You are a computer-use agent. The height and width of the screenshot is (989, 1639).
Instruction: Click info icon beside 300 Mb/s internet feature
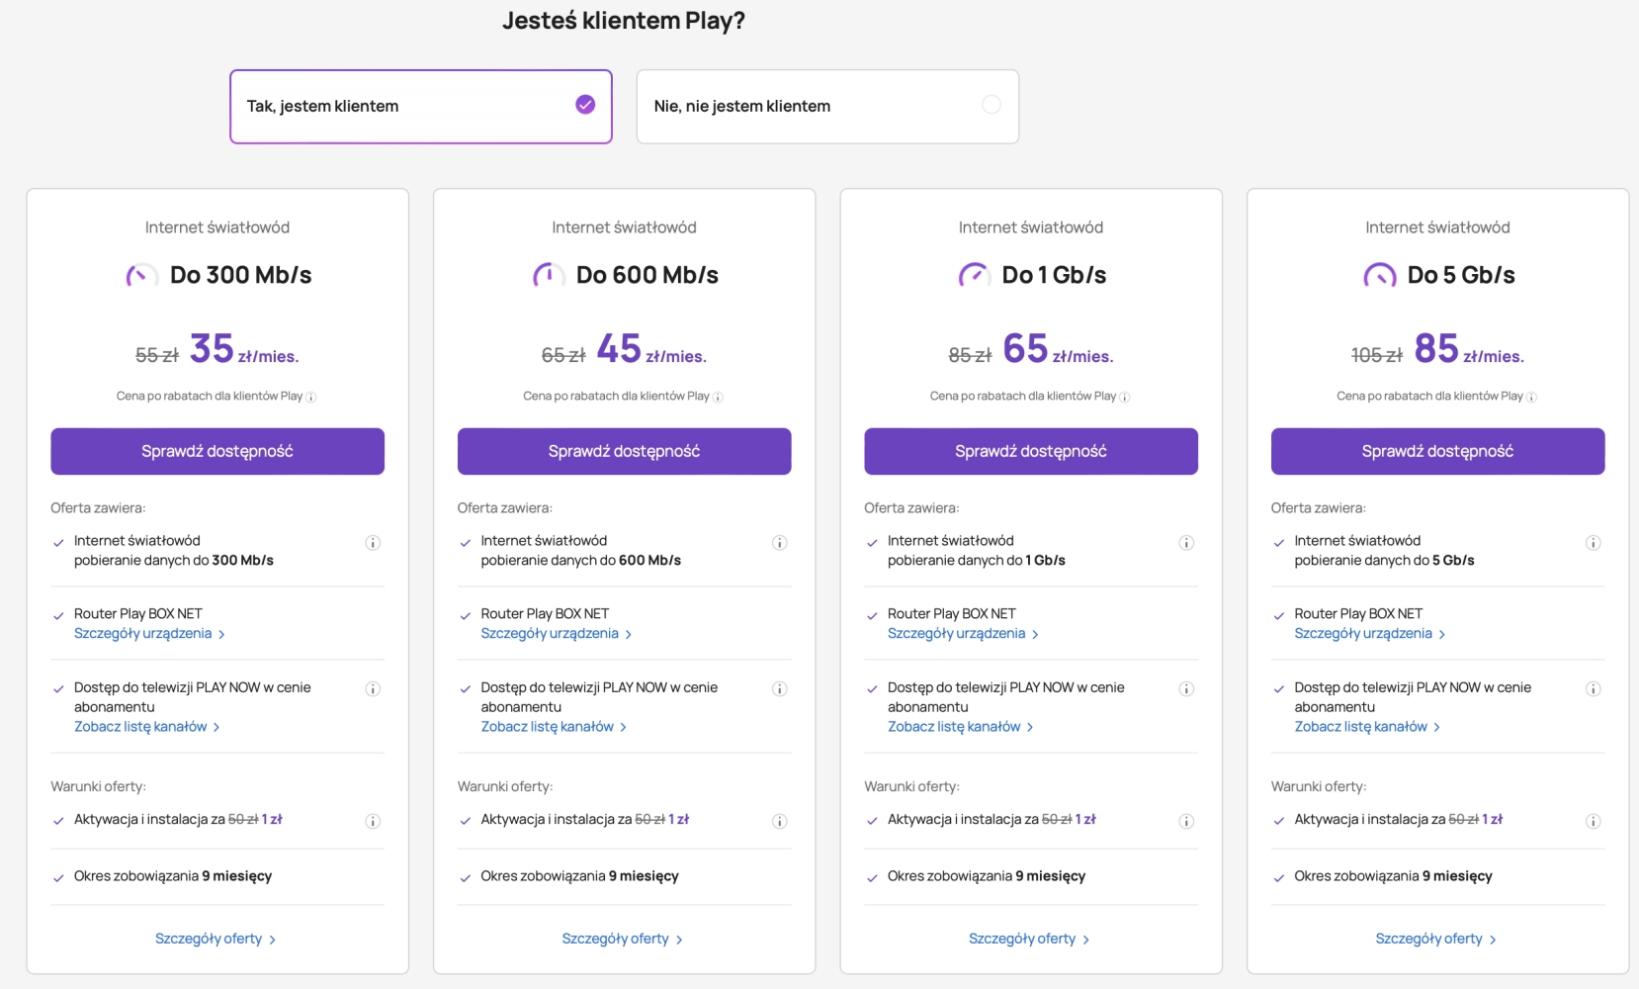coord(373,543)
